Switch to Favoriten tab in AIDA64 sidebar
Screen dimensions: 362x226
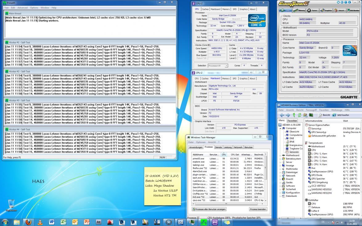[x=292, y=121]
